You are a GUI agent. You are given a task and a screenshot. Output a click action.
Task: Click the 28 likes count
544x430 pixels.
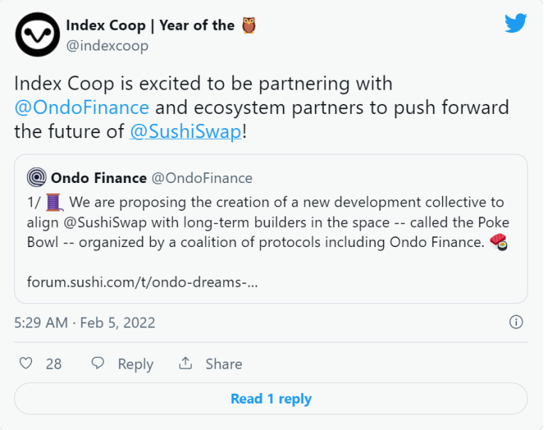pos(54,364)
